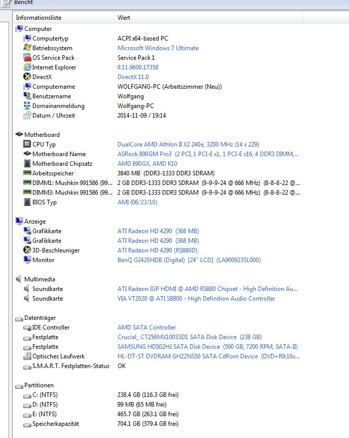
Task: Open the AMD SATA Controller link
Action: [146, 327]
